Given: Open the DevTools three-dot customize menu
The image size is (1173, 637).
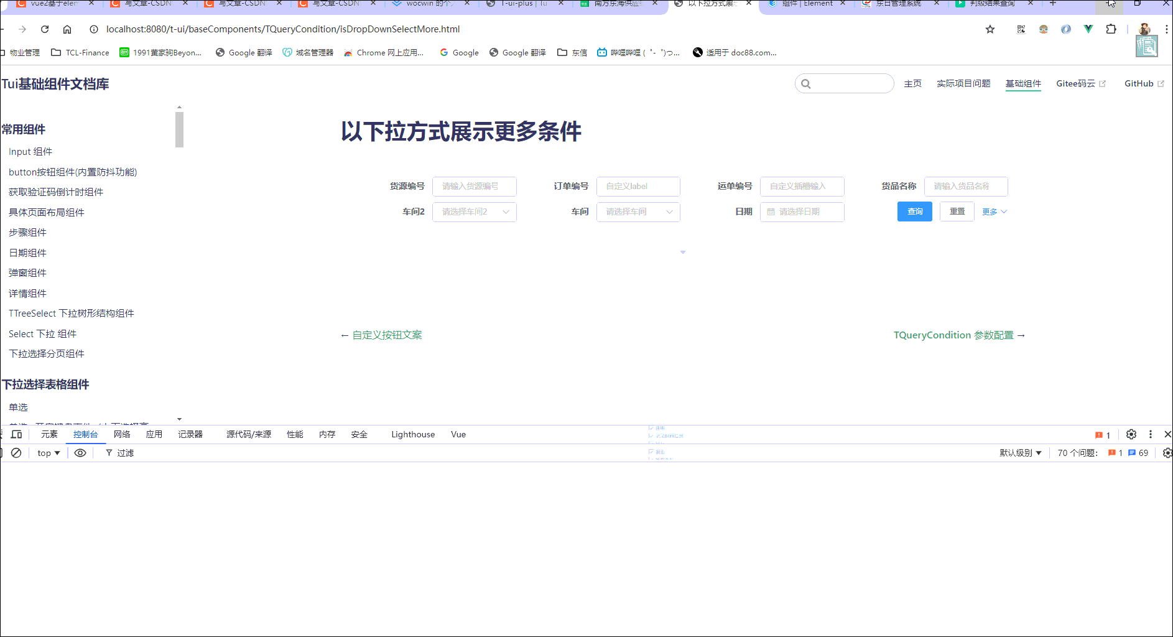Looking at the screenshot, I should coord(1150,434).
